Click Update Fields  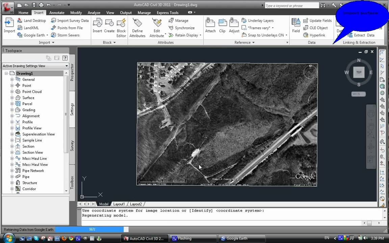317,21
